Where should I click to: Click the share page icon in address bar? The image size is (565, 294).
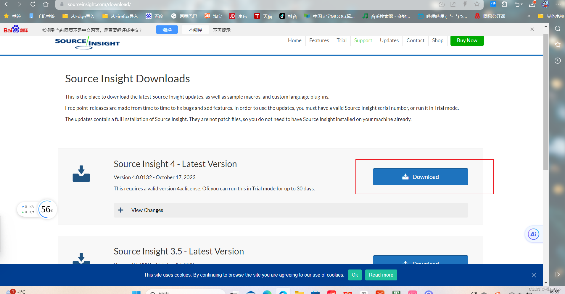pos(453,4)
